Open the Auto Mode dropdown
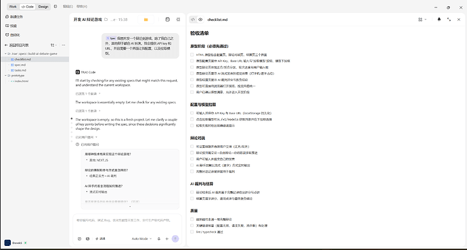Viewport: 467px width, 250px height. coord(141,239)
